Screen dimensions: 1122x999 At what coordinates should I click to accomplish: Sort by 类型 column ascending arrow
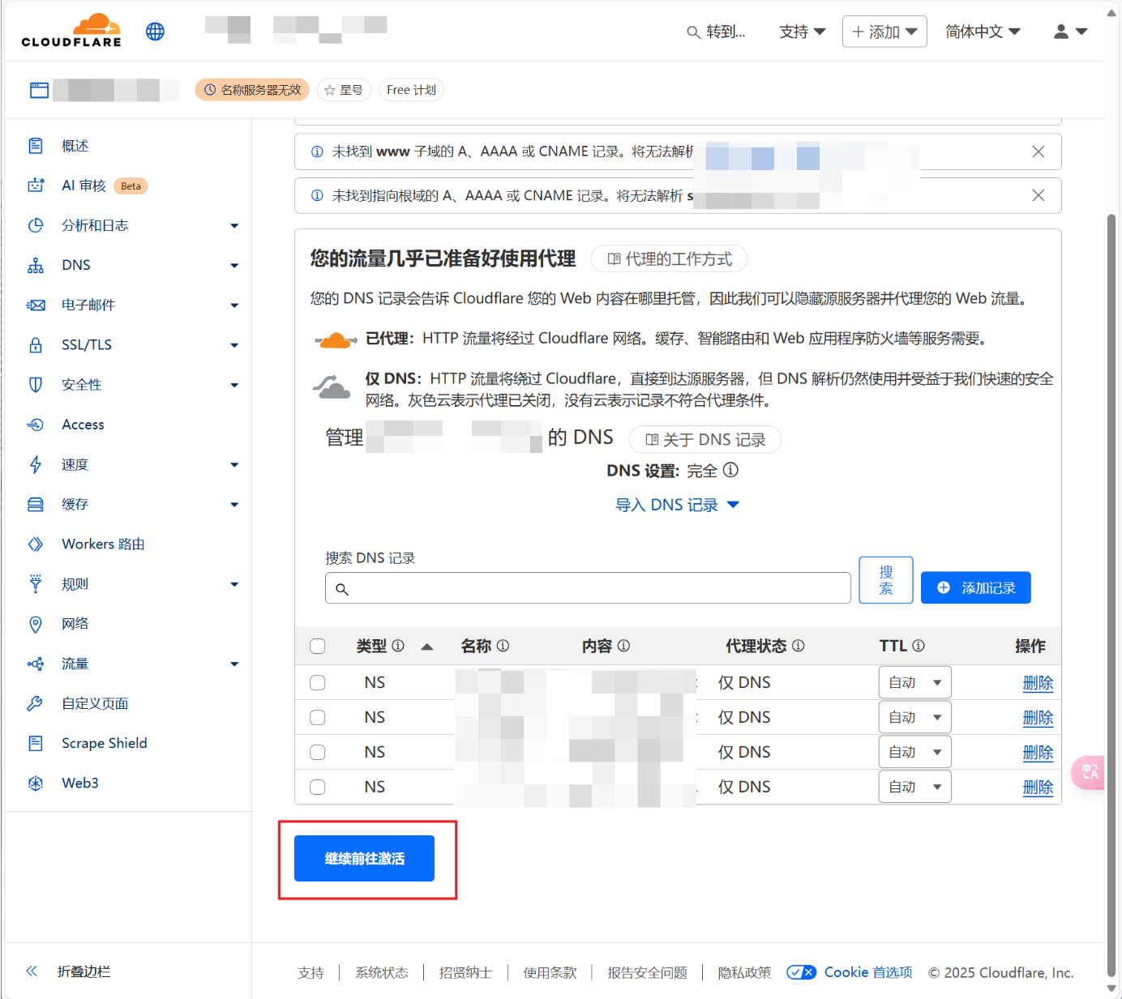click(x=427, y=647)
